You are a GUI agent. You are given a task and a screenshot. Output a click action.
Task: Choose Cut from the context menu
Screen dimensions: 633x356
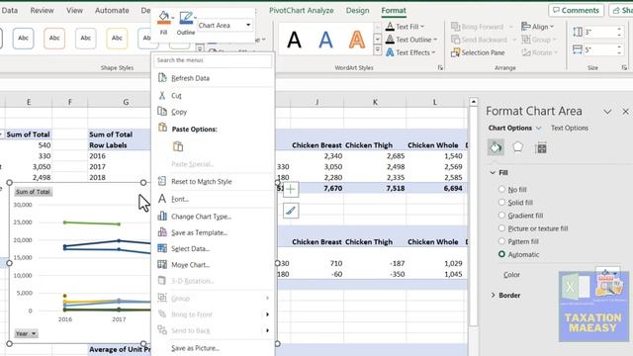pyautogui.click(x=176, y=96)
